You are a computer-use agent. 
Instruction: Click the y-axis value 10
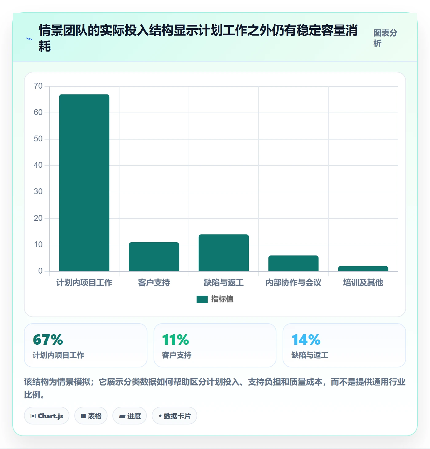pos(38,244)
